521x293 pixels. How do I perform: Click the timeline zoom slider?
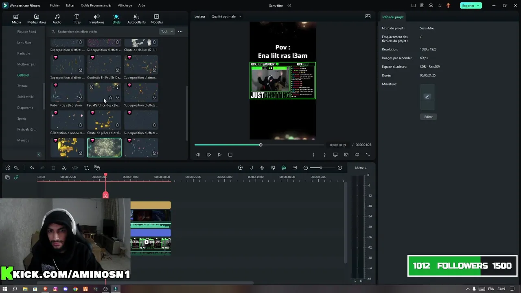coord(321,168)
